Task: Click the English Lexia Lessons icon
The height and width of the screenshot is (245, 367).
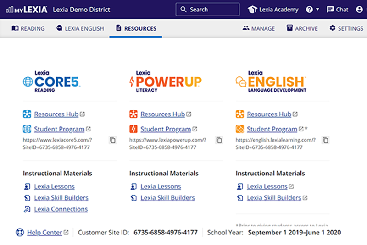Action: [x=240, y=186]
